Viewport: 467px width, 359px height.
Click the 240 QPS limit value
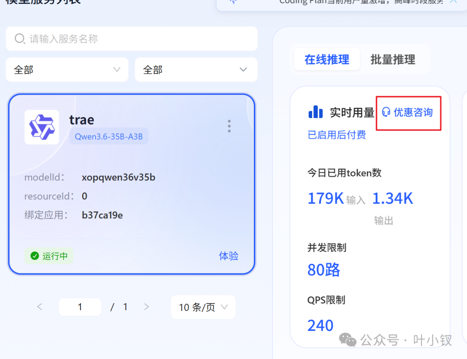[320, 325]
